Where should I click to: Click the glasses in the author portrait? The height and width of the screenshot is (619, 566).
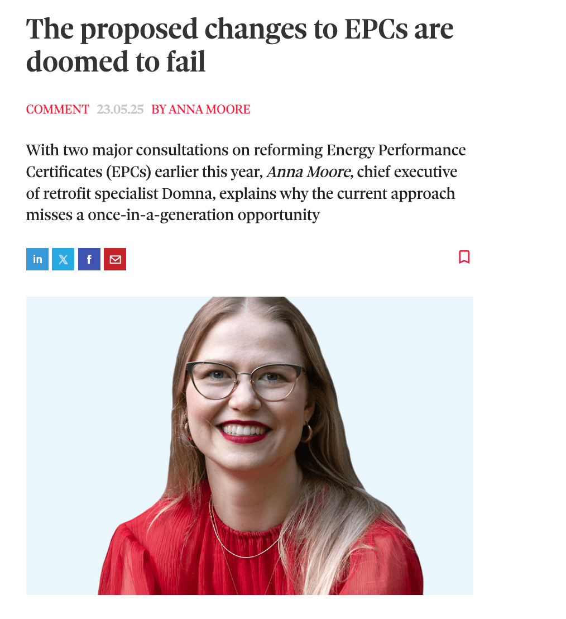point(244,380)
